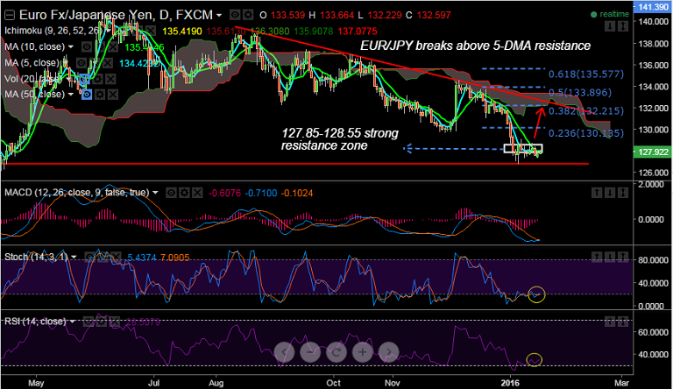Remove the RSI indicator with X
This screenshot has width=673, height=389.
[114, 322]
